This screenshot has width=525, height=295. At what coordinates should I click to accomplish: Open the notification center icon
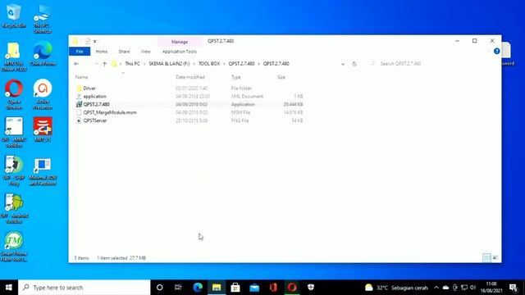(514, 288)
